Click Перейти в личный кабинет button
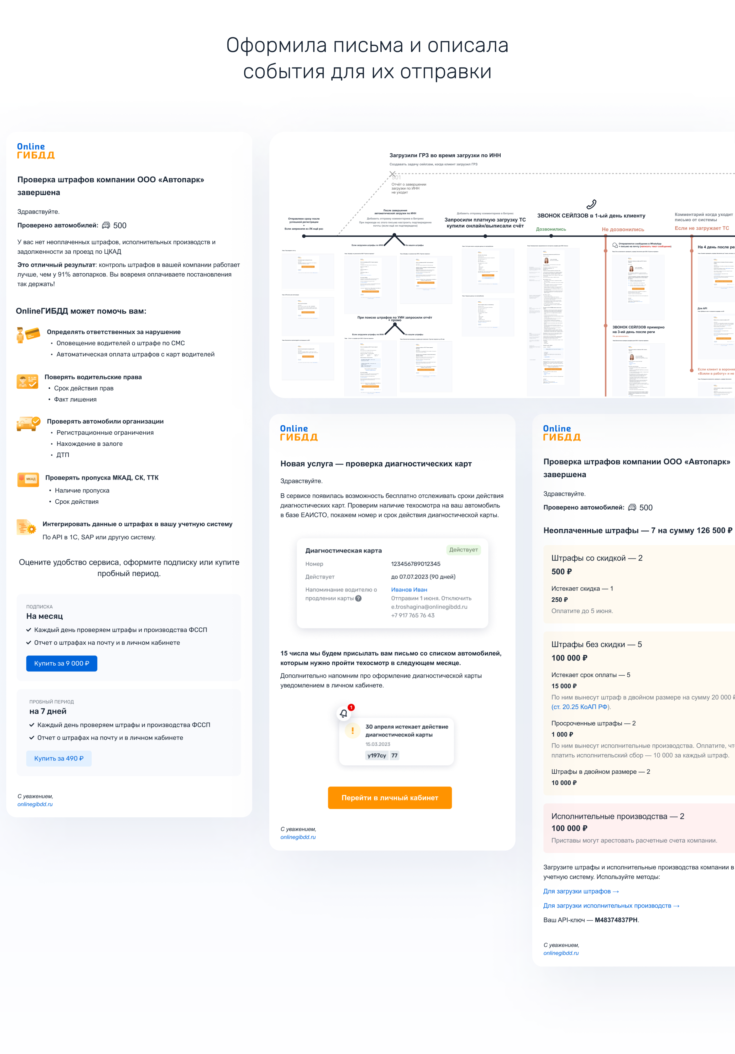The width and height of the screenshot is (735, 1054). (x=390, y=798)
